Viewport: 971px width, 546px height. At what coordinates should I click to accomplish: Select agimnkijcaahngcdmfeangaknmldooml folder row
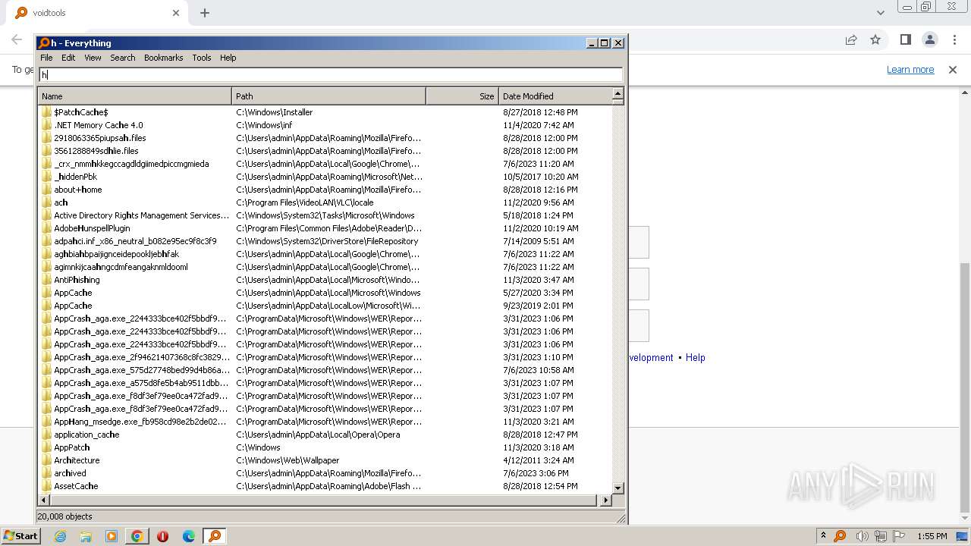pos(325,267)
